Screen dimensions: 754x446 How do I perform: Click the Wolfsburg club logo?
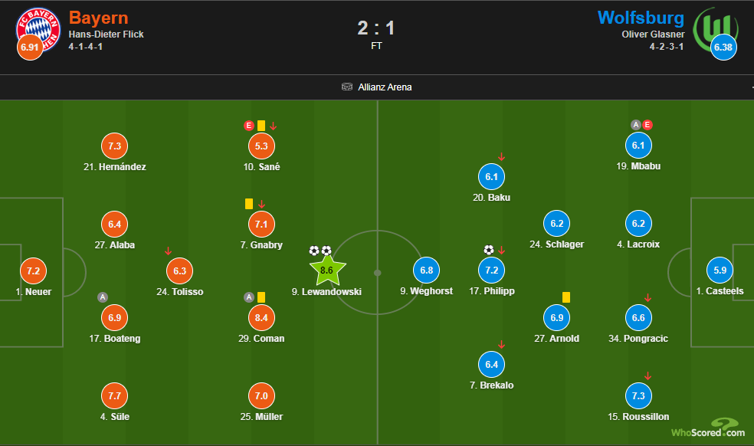[716, 30]
